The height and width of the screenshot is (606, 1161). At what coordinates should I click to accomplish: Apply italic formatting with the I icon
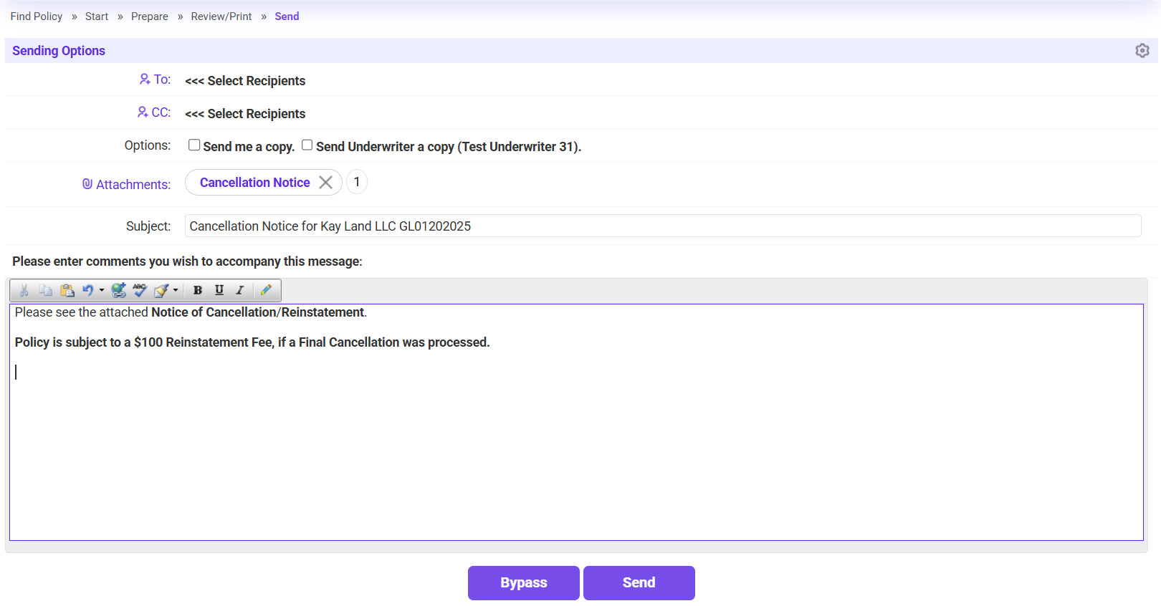click(240, 290)
